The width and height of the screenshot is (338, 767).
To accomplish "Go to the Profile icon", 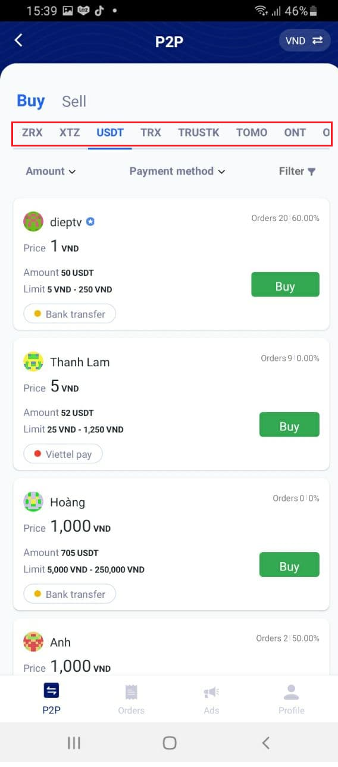I will (x=291, y=692).
